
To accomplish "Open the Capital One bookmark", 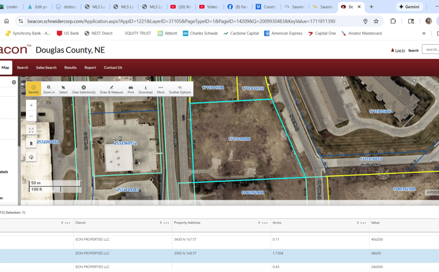I will pos(322,33).
